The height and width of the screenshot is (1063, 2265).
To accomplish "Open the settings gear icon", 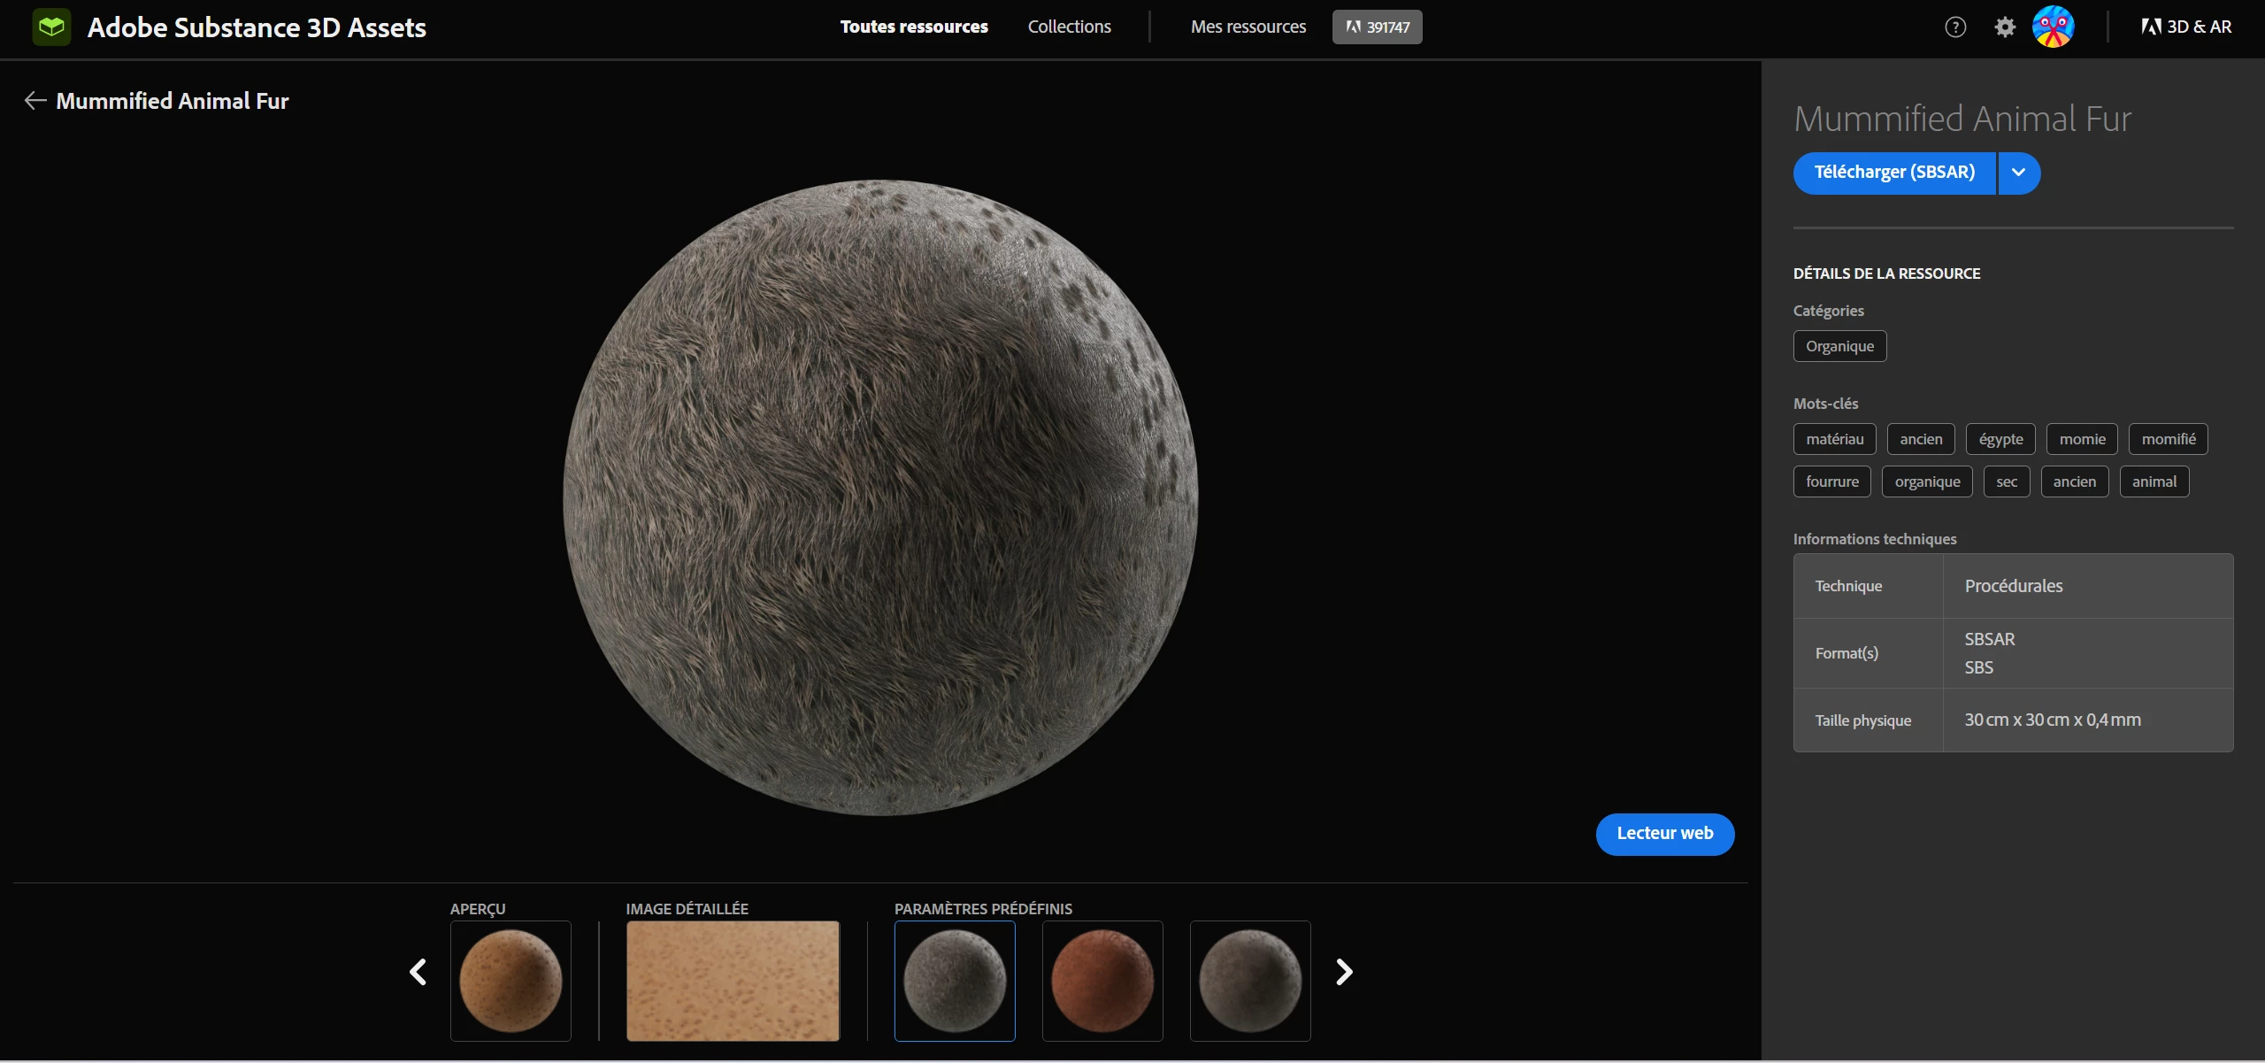I will (2005, 27).
